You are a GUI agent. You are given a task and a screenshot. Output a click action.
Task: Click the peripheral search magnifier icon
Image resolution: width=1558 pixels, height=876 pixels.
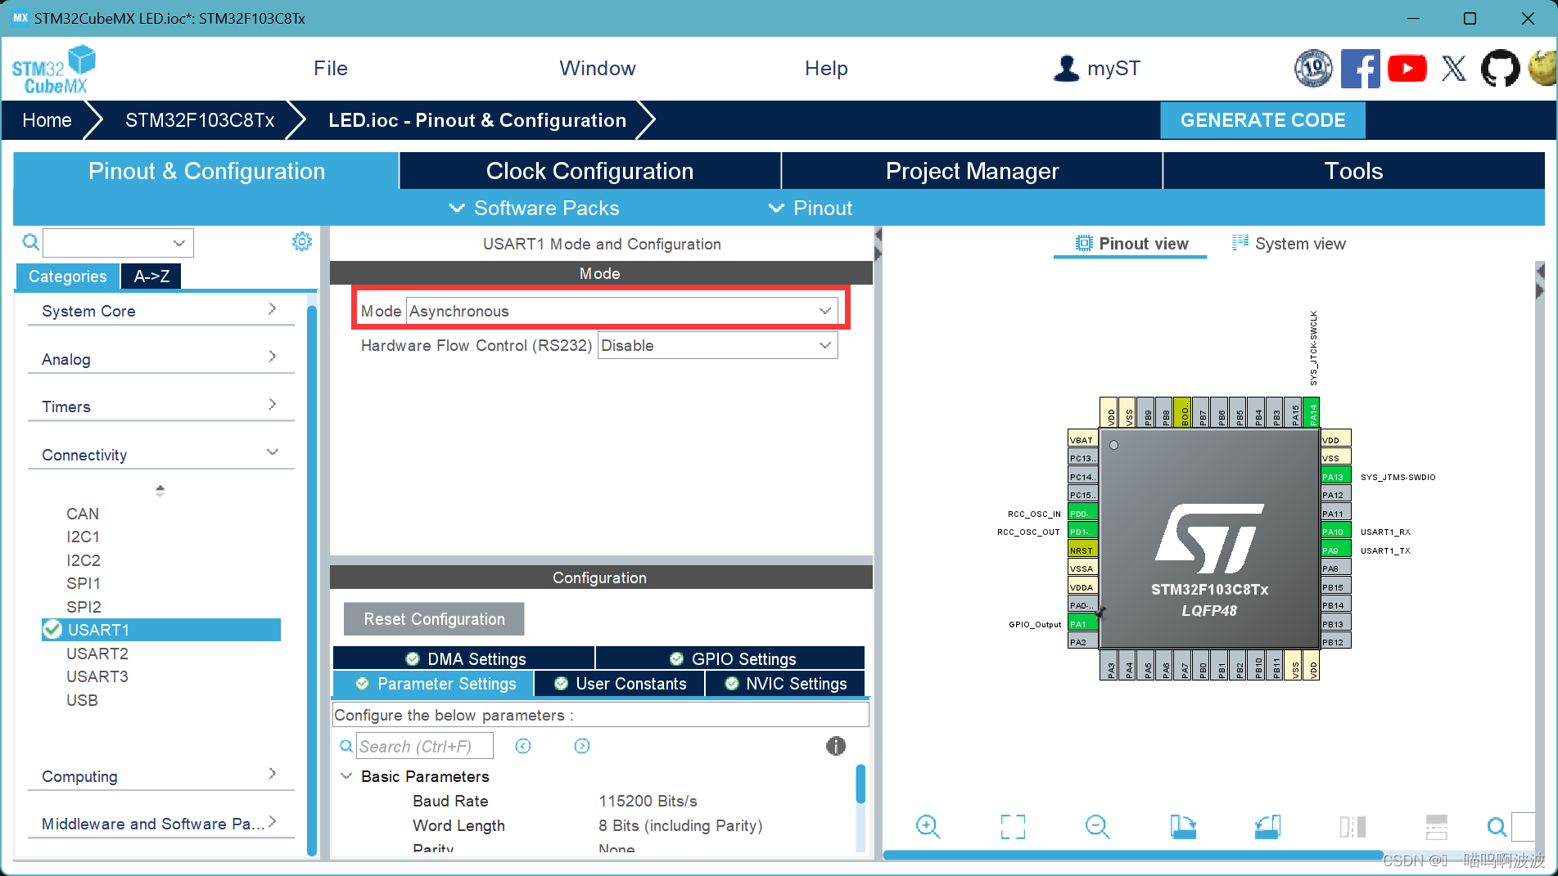pos(30,242)
